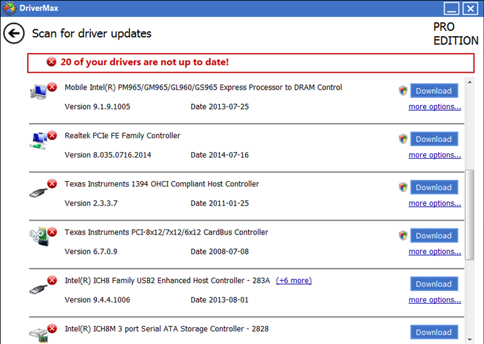Viewport: 484px width, 344px height.
Task: Go back using the circular arrow button
Action: [x=14, y=33]
